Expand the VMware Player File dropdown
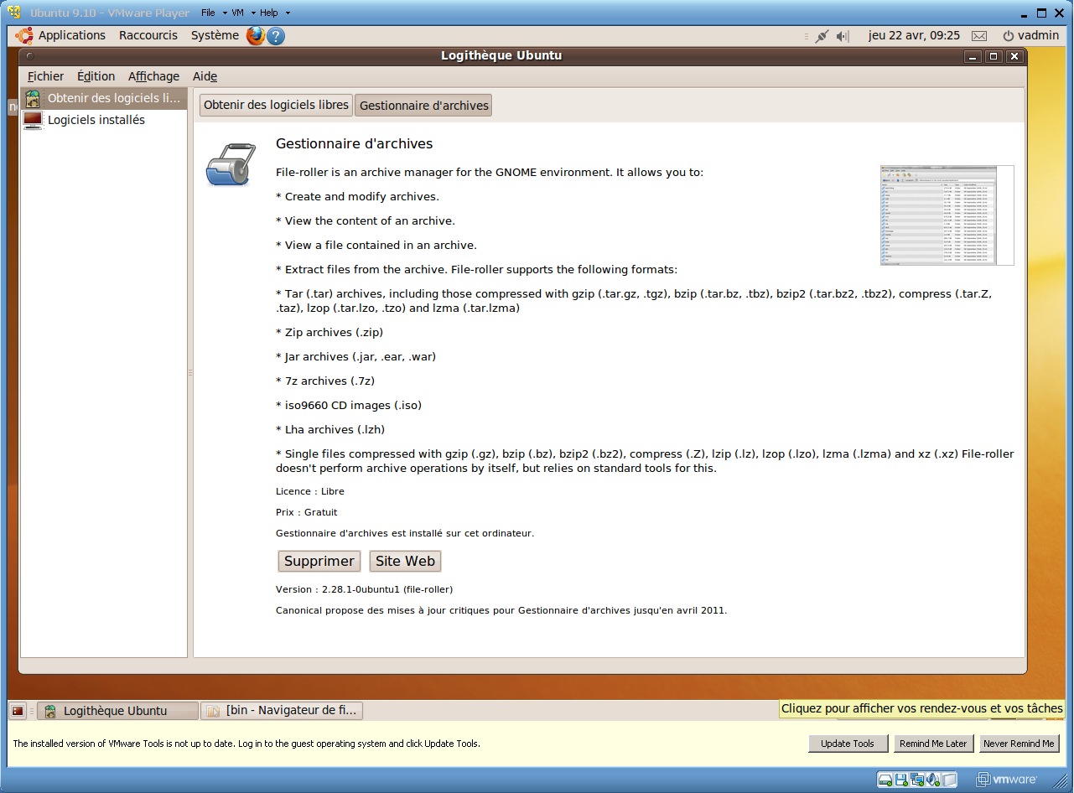Screen dimensions: 1074x793 [214, 13]
